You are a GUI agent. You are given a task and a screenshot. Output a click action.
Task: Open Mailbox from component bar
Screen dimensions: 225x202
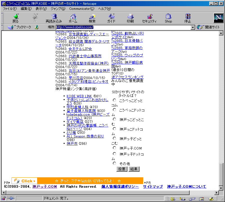tap(182, 199)
